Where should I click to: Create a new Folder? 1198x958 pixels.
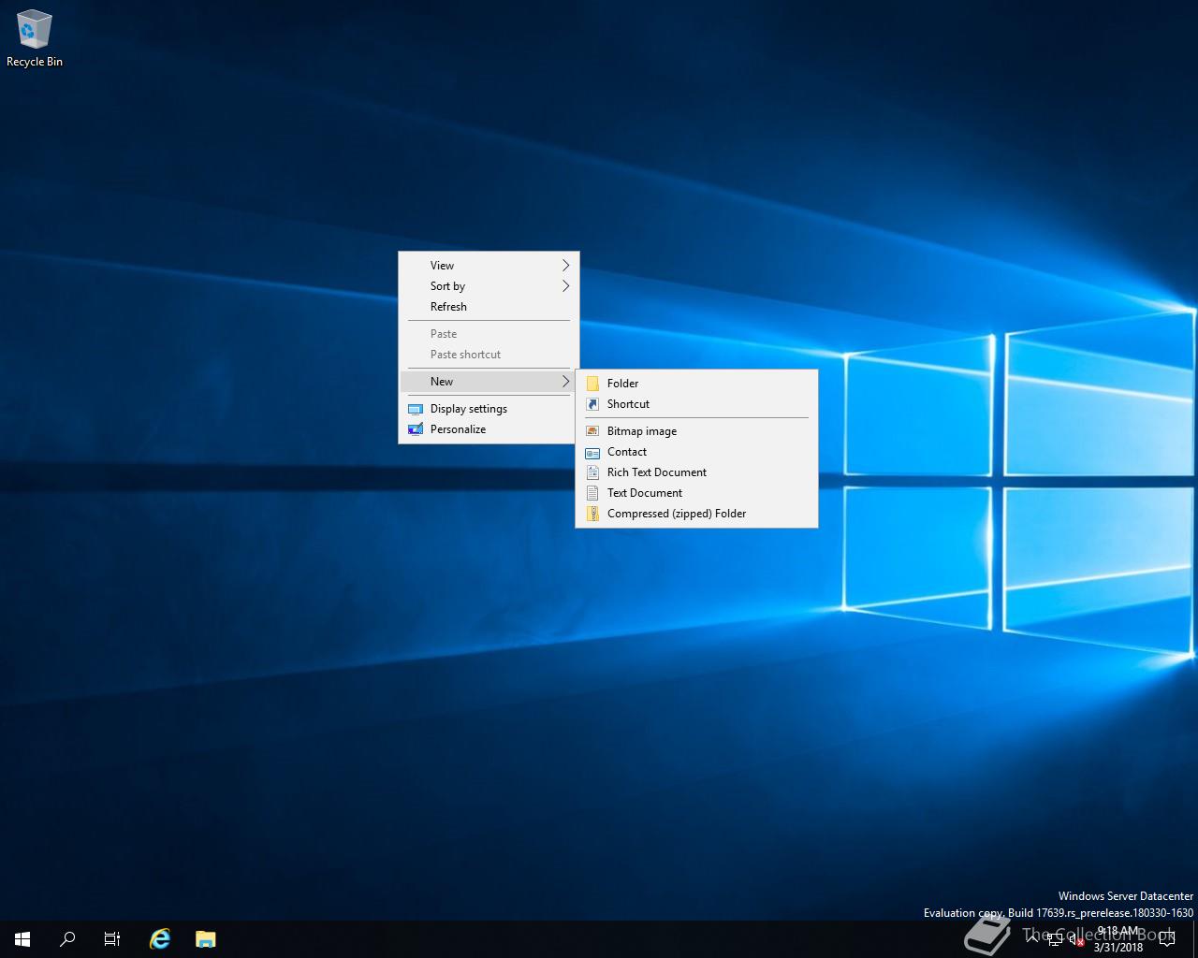click(696, 384)
